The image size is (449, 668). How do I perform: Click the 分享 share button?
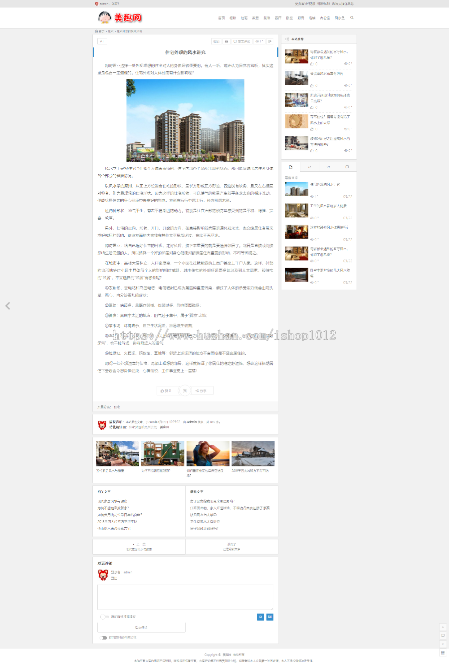point(202,390)
